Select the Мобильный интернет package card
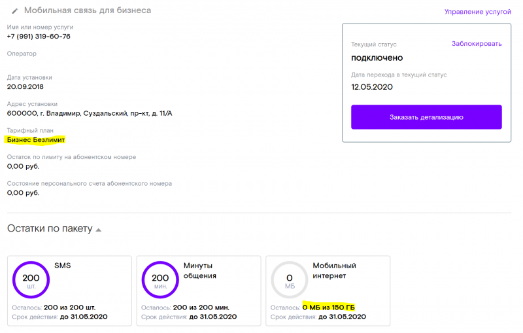The width and height of the screenshot is (523, 333). [x=328, y=290]
